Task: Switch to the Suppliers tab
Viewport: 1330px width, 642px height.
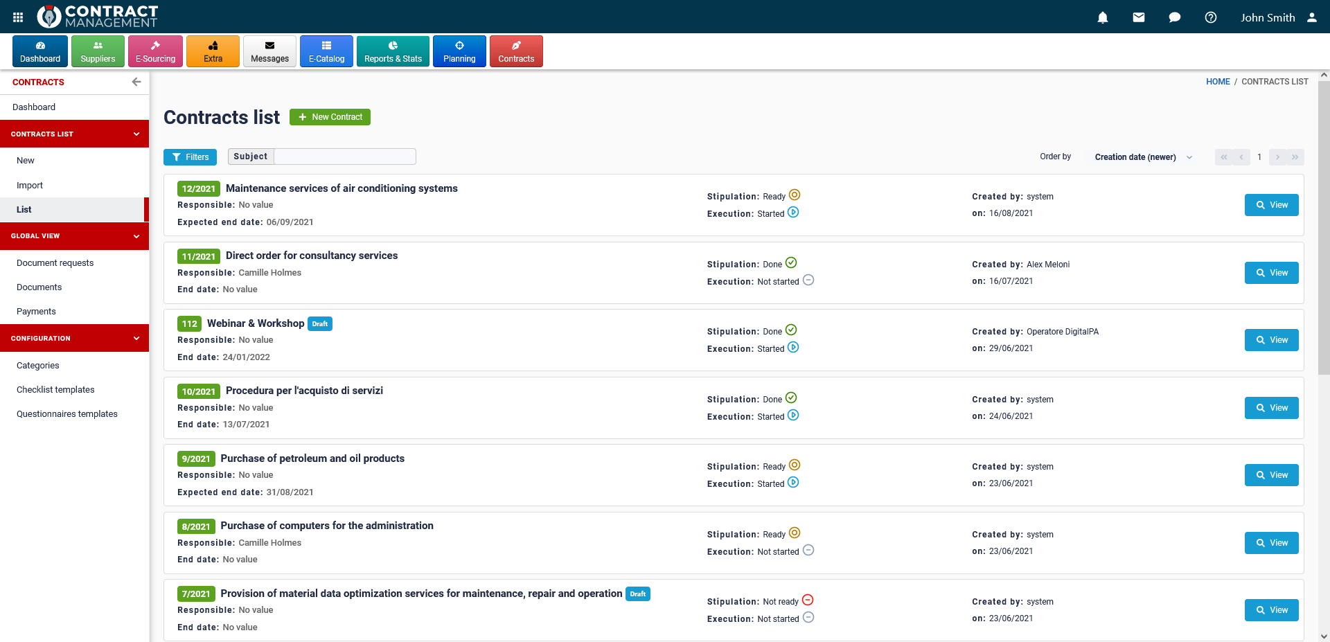Action: pos(98,51)
